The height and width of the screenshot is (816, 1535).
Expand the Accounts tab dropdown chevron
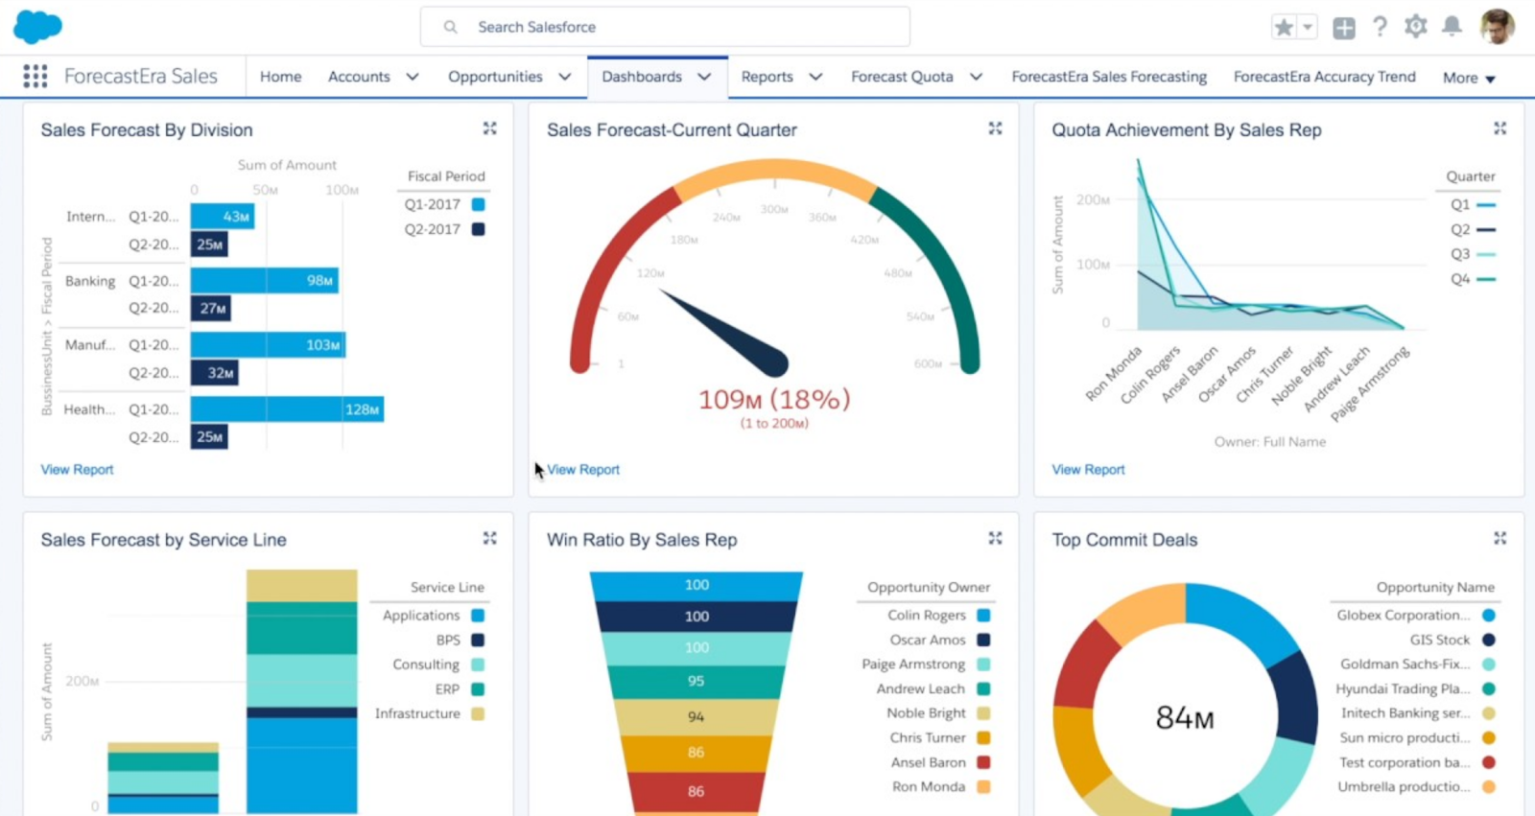pos(413,77)
